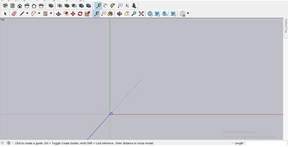Toggle the Tape Measure tool in upper toolbar

pos(99,6)
